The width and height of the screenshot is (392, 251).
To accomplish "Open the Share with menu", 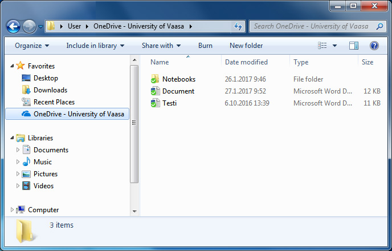I will (161, 46).
